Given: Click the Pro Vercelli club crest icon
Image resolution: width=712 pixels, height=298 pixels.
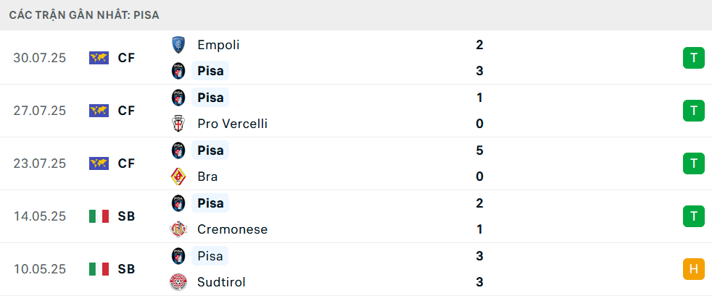Looking at the screenshot, I should [178, 124].
